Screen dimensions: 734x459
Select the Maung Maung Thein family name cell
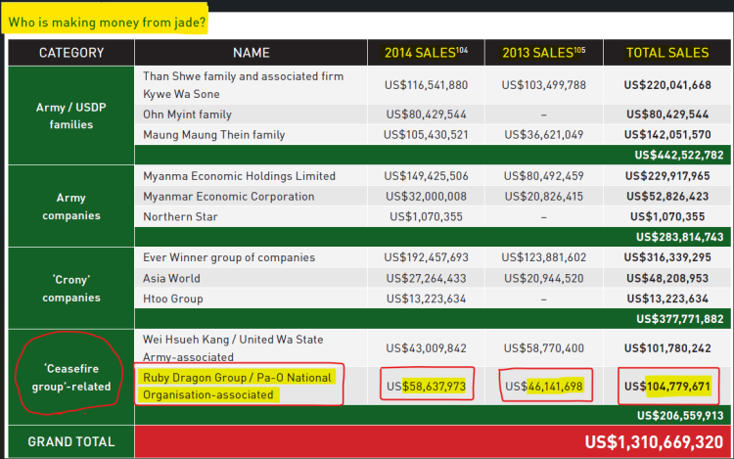tap(214, 135)
